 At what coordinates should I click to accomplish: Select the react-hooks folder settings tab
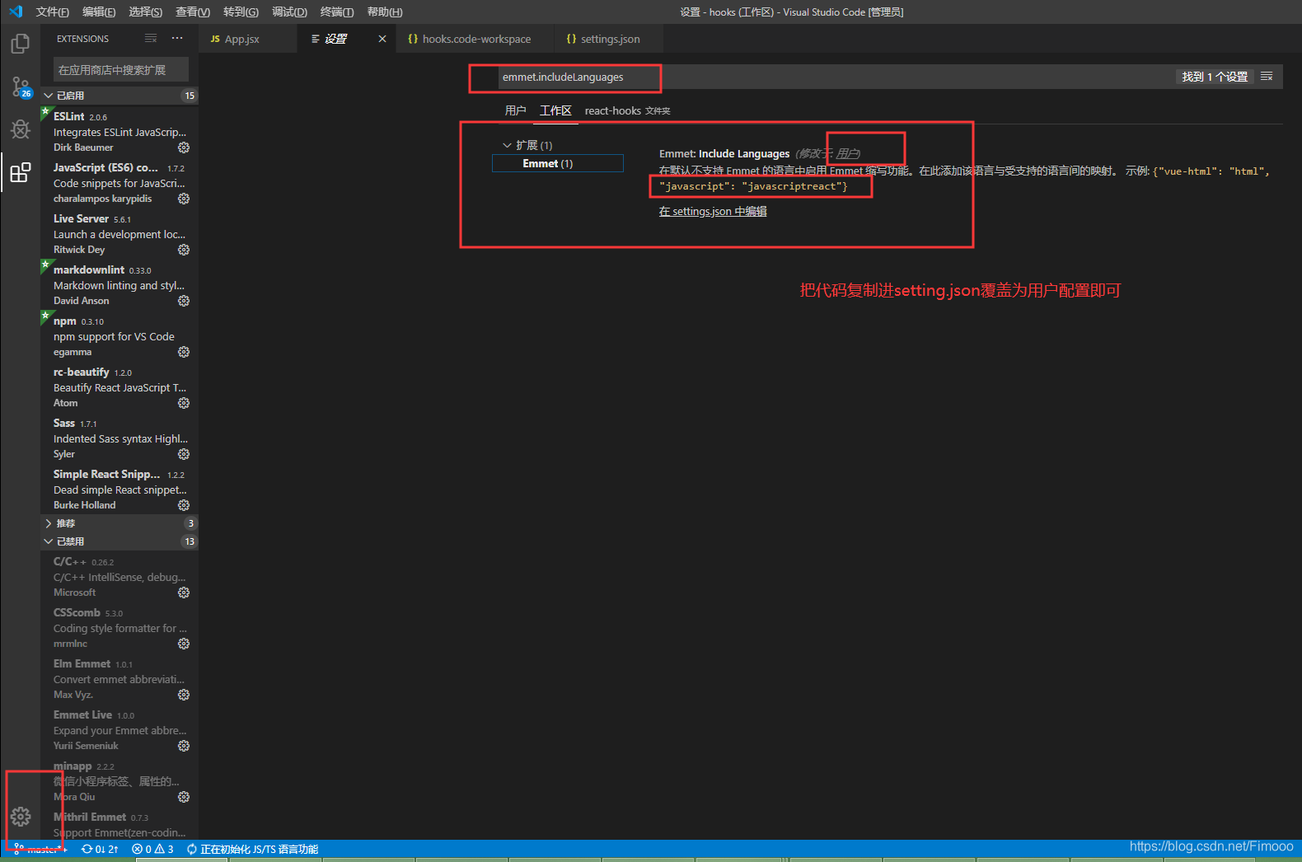pyautogui.click(x=627, y=110)
